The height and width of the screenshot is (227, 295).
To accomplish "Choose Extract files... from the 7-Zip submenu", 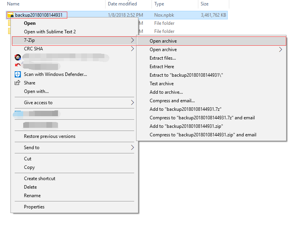I will [x=162, y=58].
